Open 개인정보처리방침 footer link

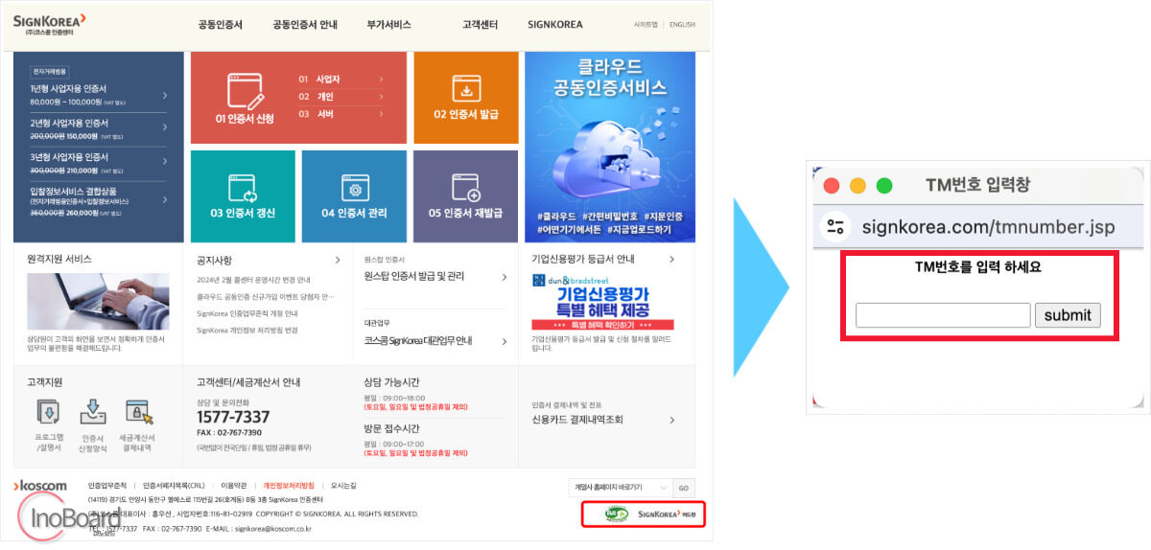pyautogui.click(x=288, y=486)
